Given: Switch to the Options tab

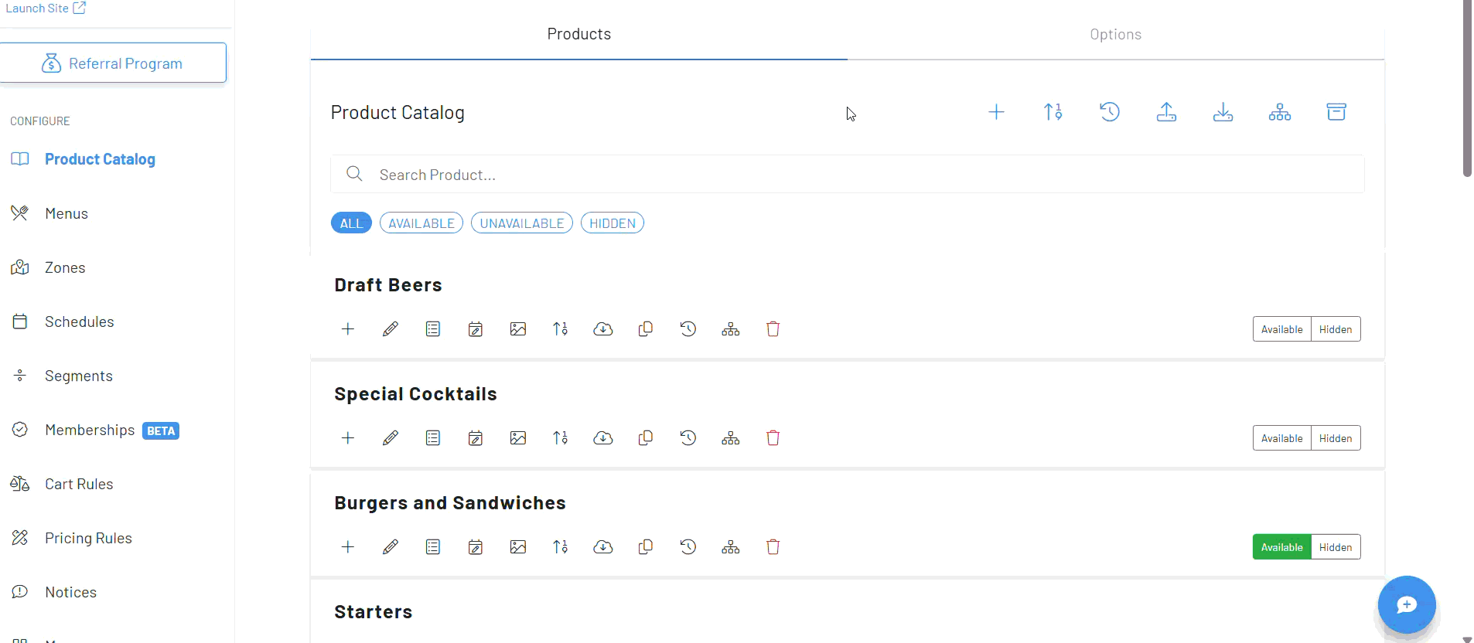Looking at the screenshot, I should point(1115,35).
